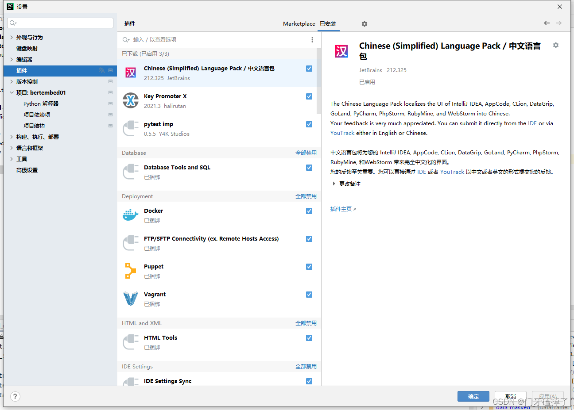Collapse the 项目: bertembed01 tree node
The width and height of the screenshot is (574, 410).
click(12, 92)
